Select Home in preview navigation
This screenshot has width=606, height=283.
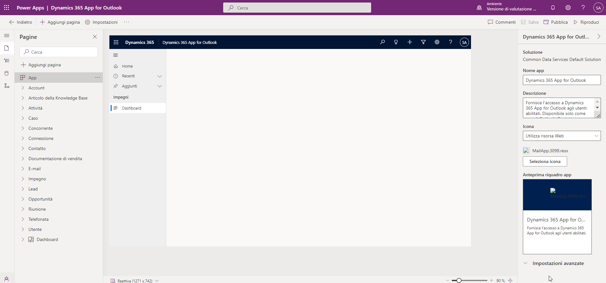138,66
